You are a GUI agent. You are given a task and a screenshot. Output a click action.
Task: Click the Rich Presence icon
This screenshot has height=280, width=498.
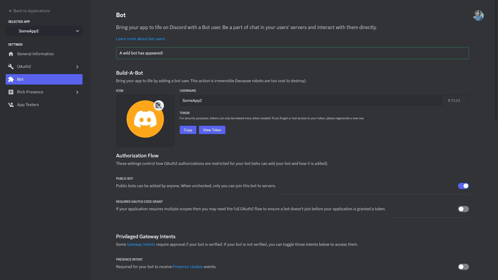point(11,92)
